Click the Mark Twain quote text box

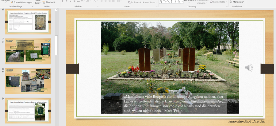[x=174, y=103]
